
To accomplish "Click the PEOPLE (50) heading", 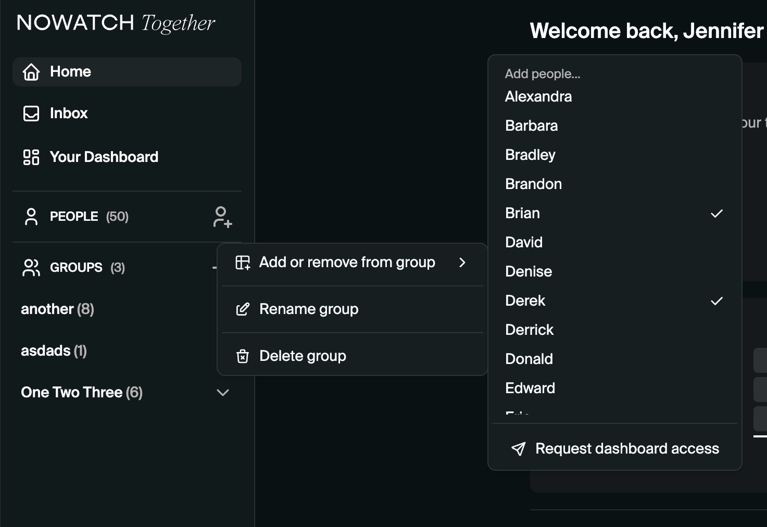I will pos(89,217).
